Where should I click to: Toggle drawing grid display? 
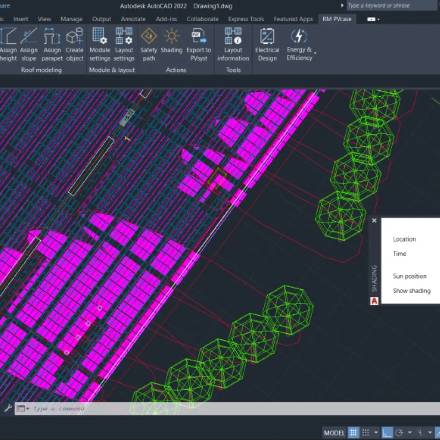click(x=354, y=432)
